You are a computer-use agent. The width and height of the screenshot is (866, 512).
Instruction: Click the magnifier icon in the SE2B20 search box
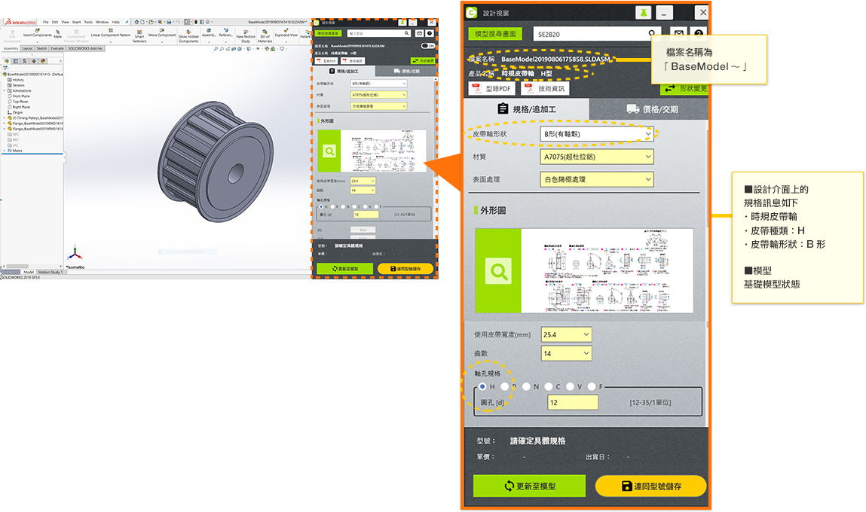point(653,34)
